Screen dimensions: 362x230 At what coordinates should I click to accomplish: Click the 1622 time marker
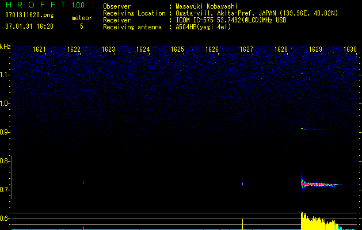coord(74,49)
